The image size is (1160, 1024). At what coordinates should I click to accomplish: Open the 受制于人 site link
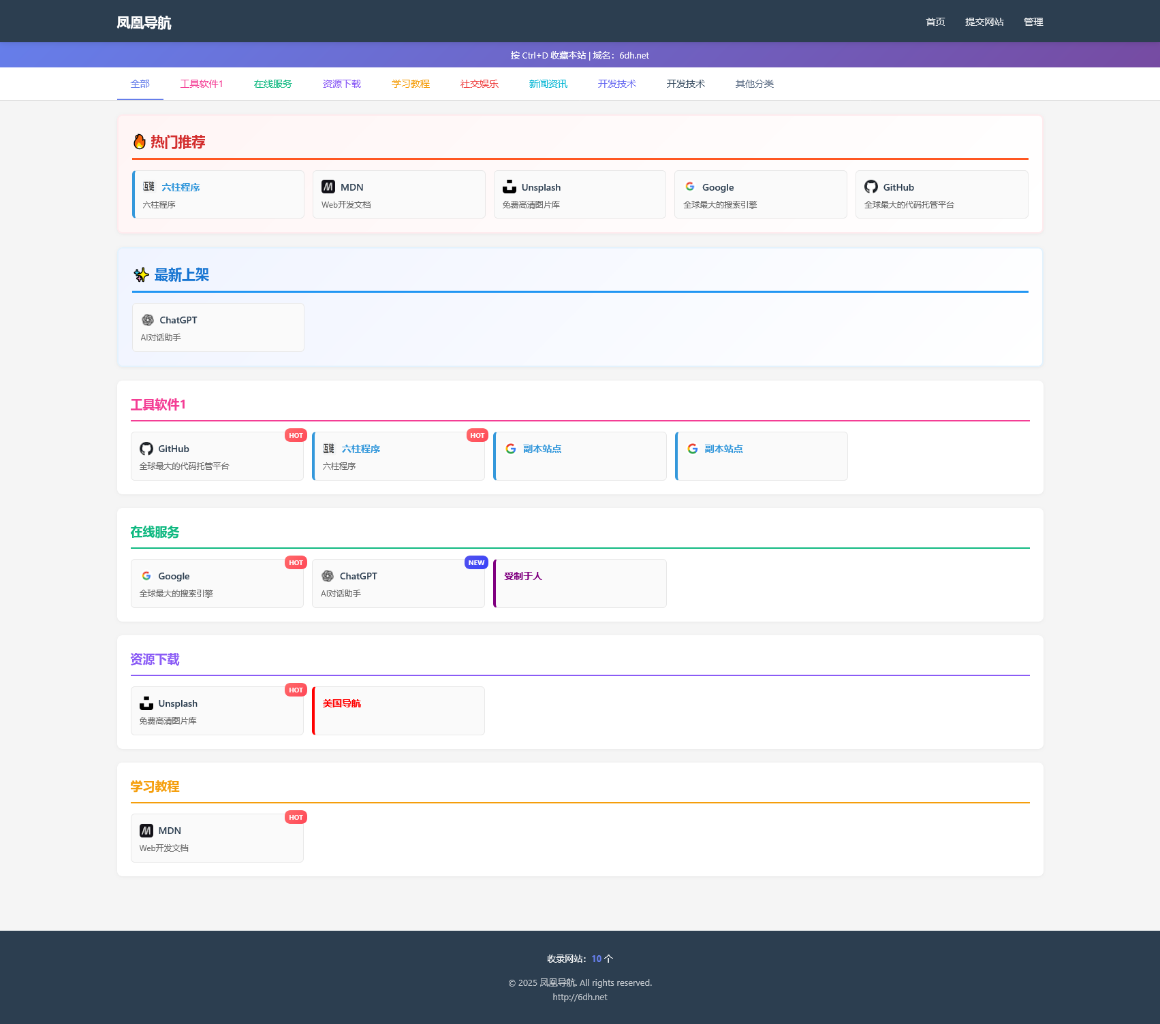point(523,576)
